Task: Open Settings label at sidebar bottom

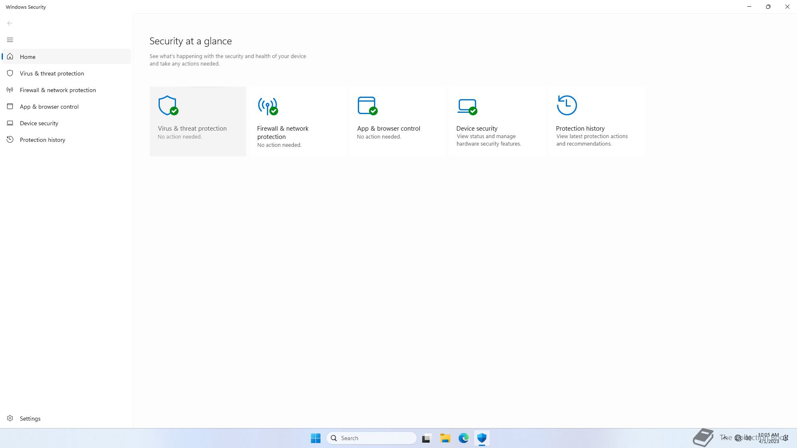Action: coord(30,419)
